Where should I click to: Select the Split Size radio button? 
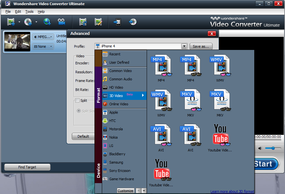point(79,111)
